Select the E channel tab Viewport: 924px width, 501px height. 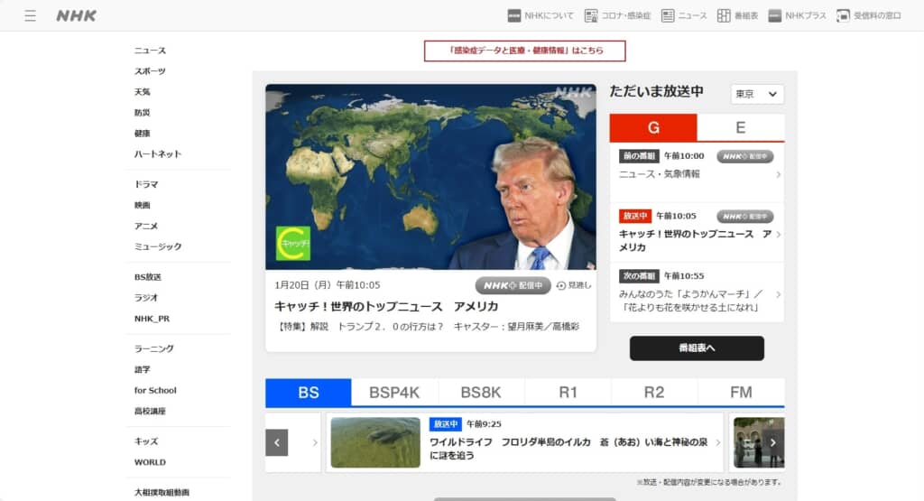coord(741,127)
